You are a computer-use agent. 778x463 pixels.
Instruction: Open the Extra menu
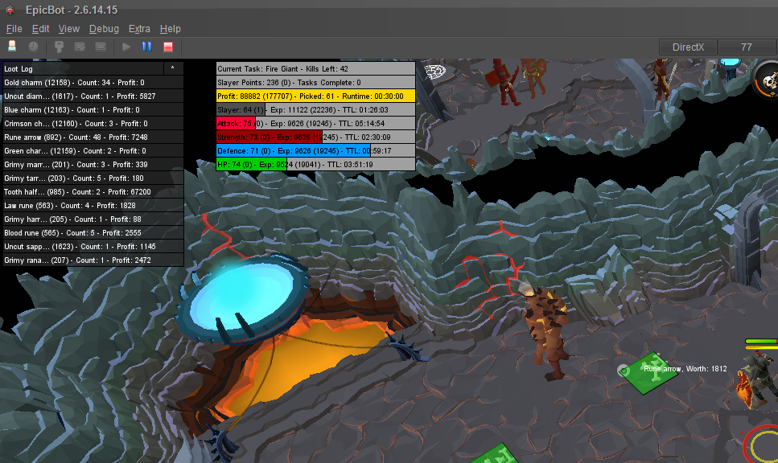[x=139, y=29]
